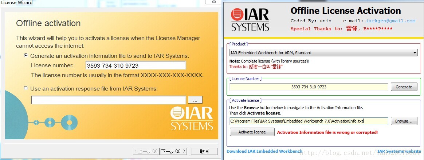Viewport: 424px width, 160px height.
Task: Click the keygen License Number field
Action: click(x=309, y=87)
